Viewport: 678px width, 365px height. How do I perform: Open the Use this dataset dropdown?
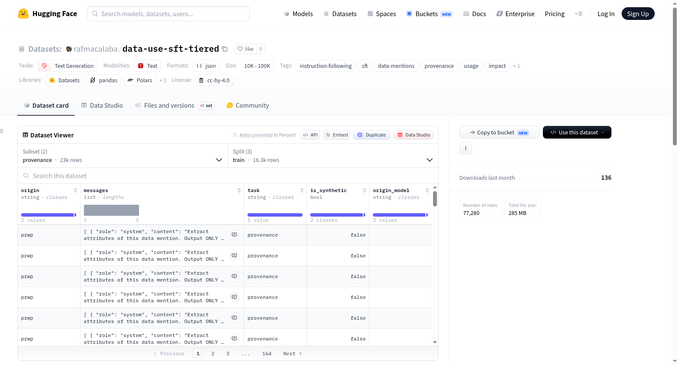(x=577, y=132)
